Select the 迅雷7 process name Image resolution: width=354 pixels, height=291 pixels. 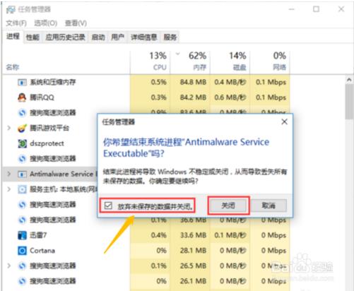tap(38, 235)
